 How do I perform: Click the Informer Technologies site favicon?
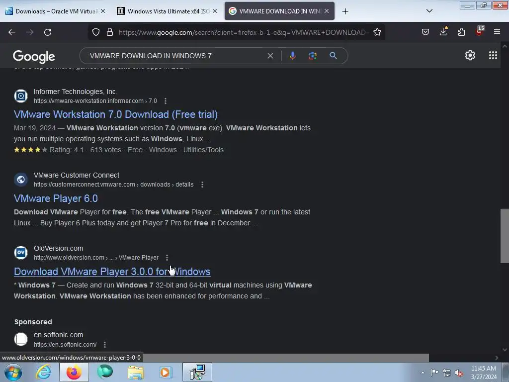click(21, 96)
